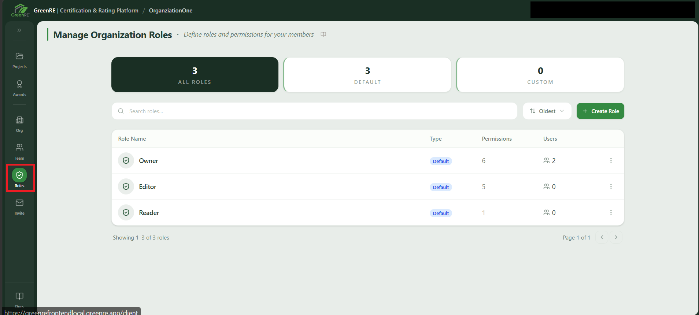Open the three-dot menu for Owner

pos(611,160)
